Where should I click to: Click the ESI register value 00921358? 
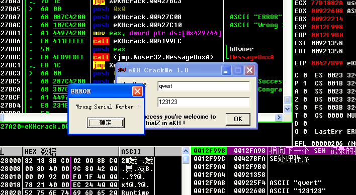point(327,43)
